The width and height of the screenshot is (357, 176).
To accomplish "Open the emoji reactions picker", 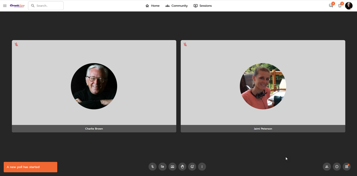I will [x=192, y=167].
